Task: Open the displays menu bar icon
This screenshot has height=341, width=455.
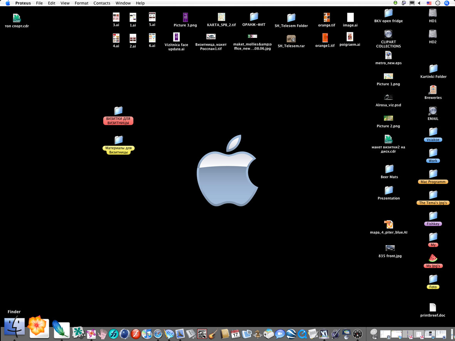Action: [x=412, y=3]
